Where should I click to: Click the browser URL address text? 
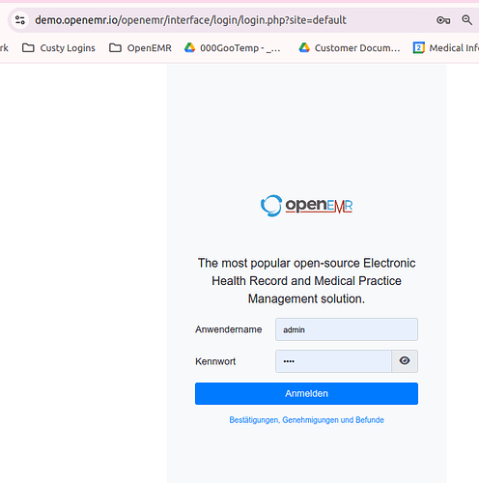tap(190, 20)
